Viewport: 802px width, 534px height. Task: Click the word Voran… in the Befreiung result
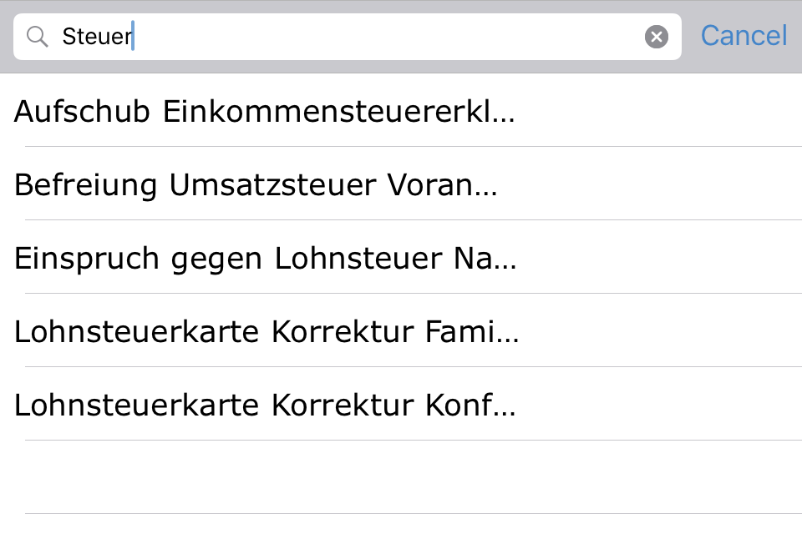click(444, 184)
